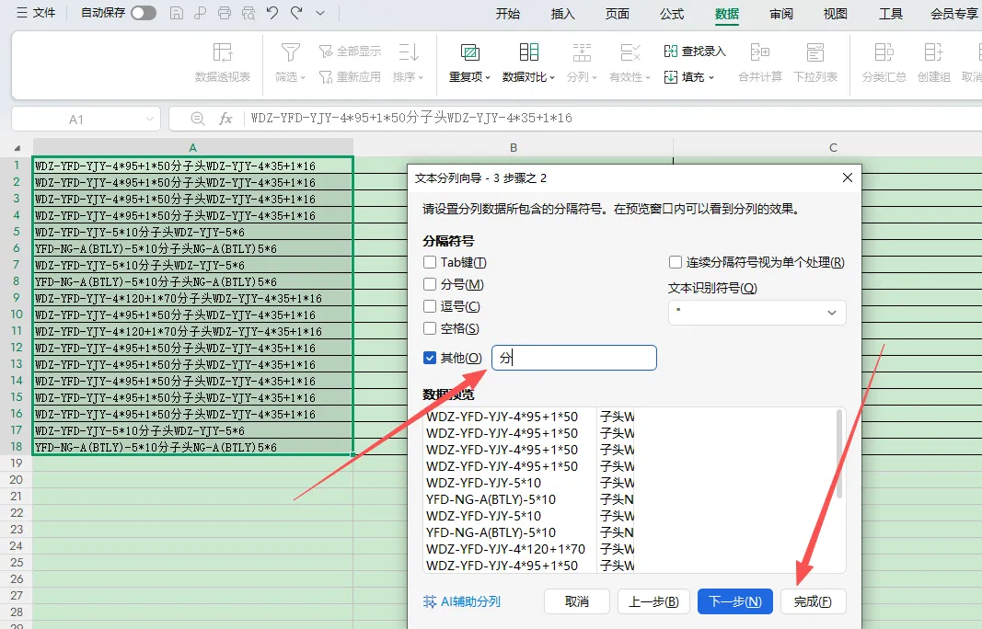Select row 19 header

[17, 463]
